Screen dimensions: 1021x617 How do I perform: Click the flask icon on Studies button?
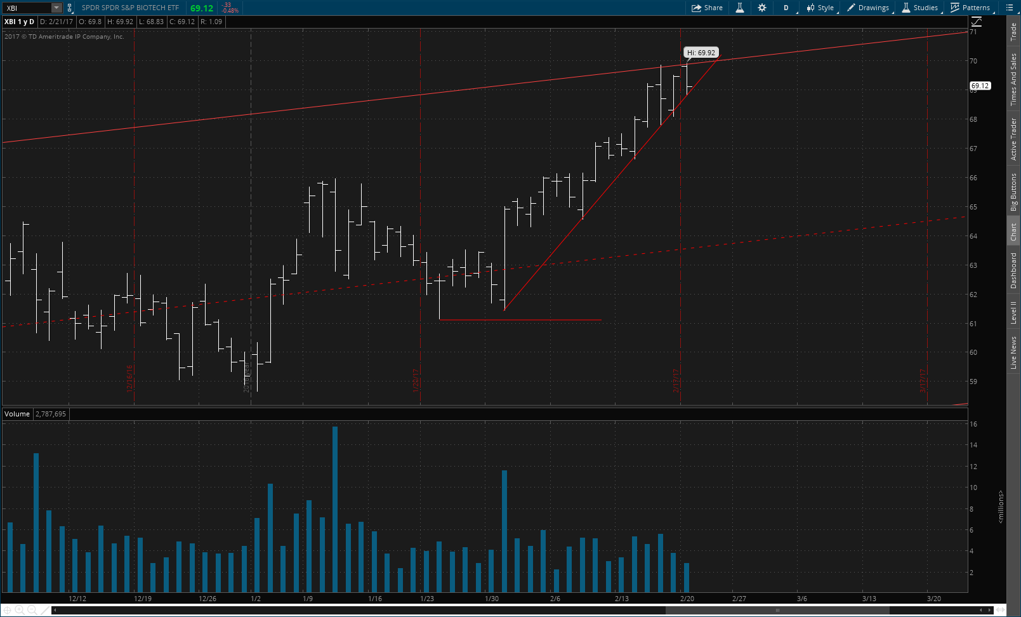coord(906,8)
